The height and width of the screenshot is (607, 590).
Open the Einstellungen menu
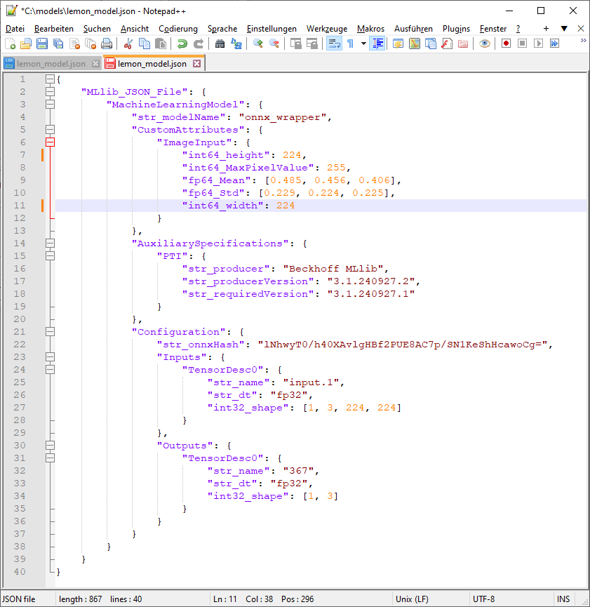click(x=271, y=29)
